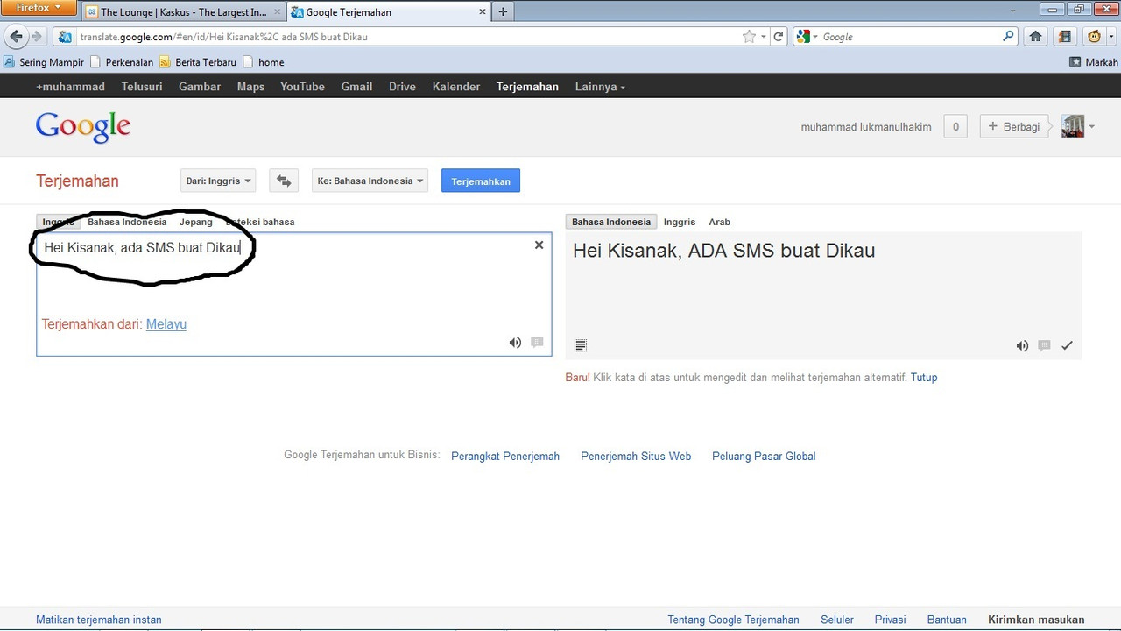
Task: Open Gmail from the top bar
Action: (x=356, y=87)
